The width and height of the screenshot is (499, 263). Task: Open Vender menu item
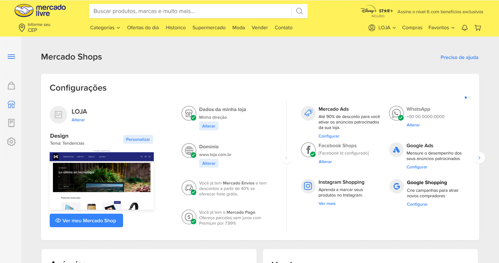tap(260, 28)
